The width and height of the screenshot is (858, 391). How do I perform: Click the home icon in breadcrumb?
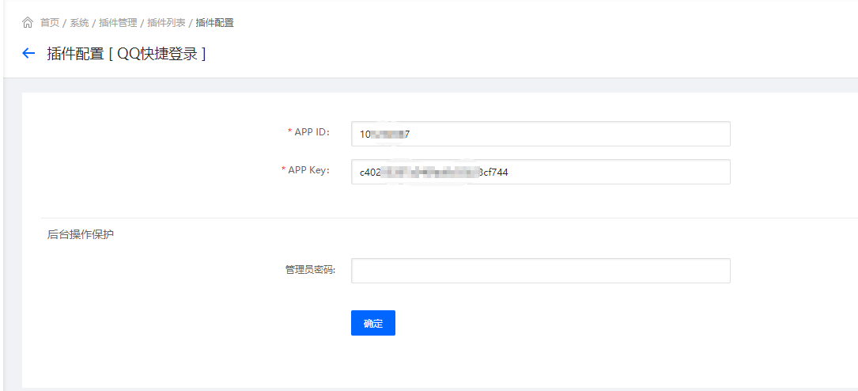(28, 22)
